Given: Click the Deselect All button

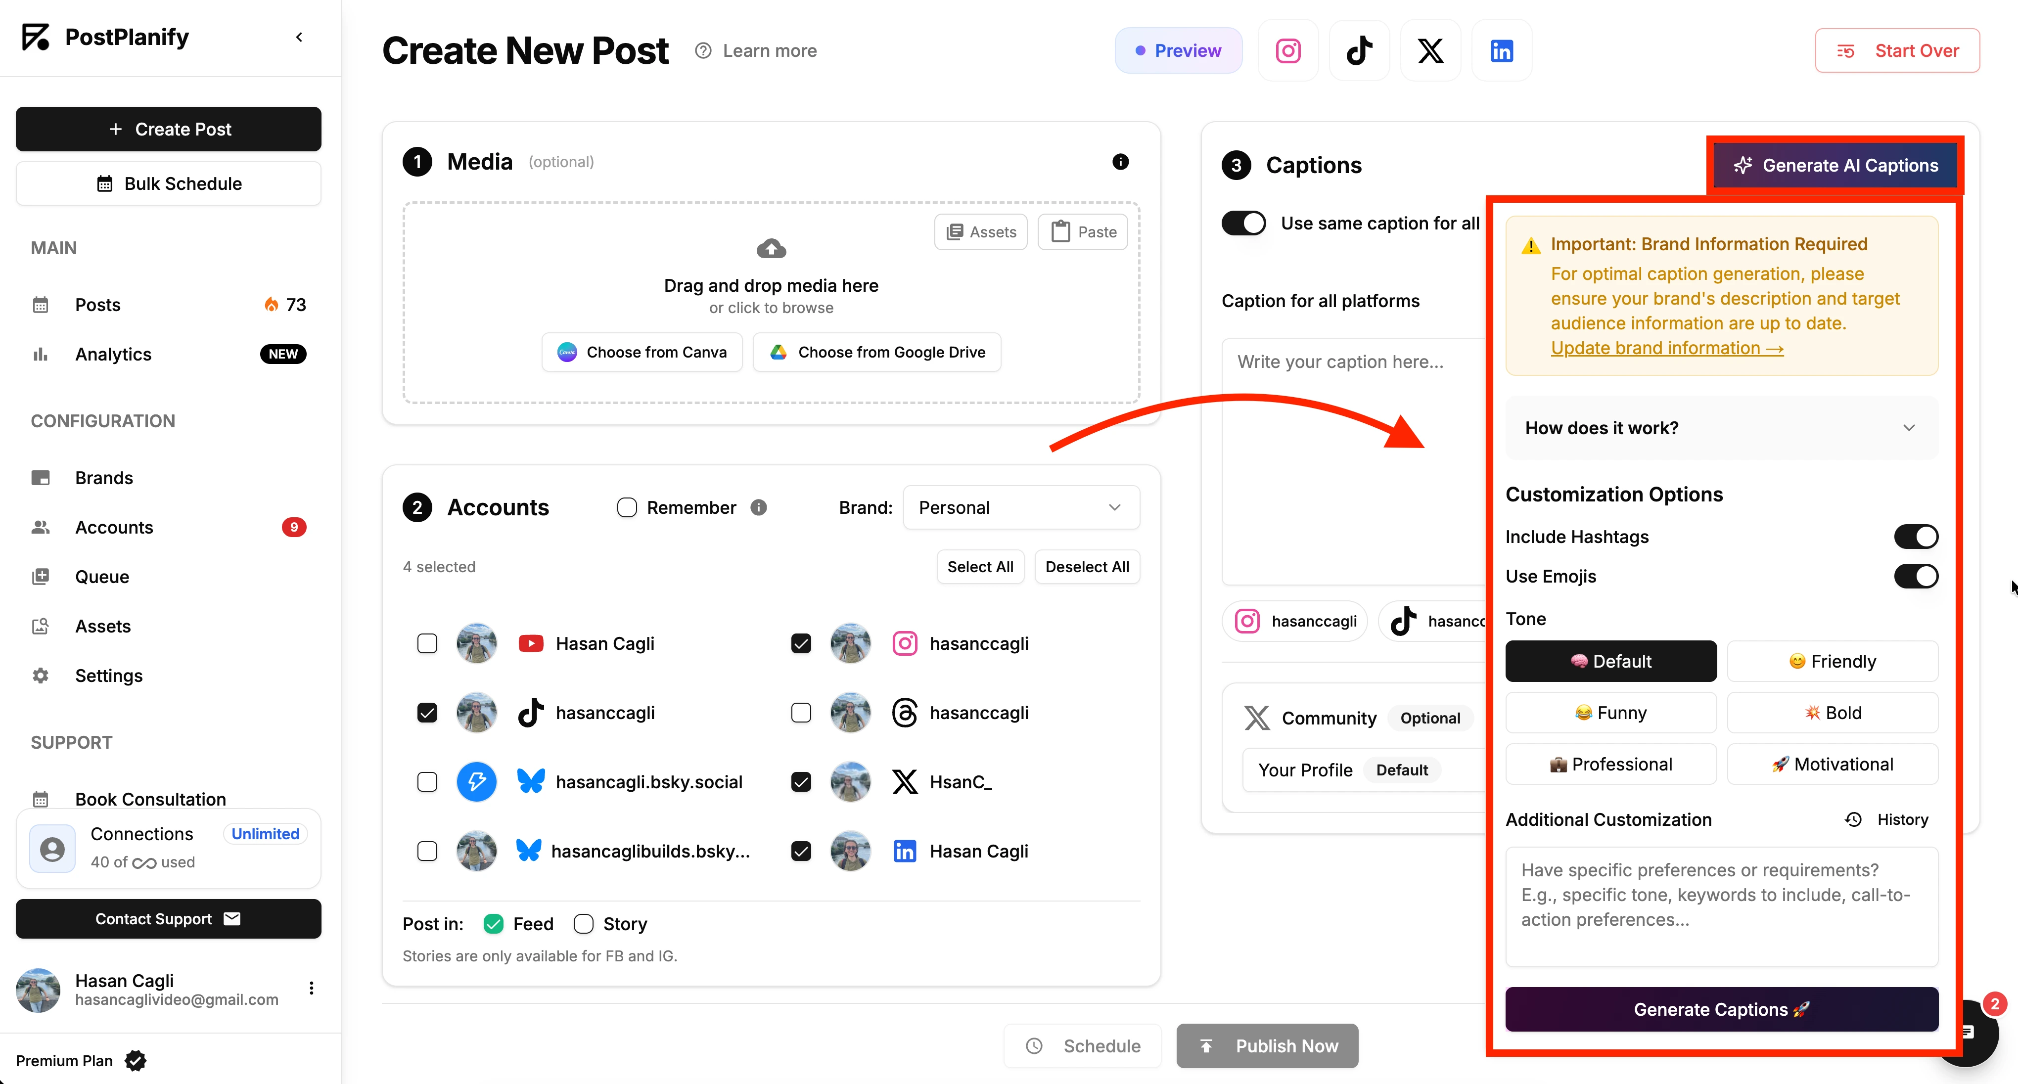Looking at the screenshot, I should (1087, 567).
